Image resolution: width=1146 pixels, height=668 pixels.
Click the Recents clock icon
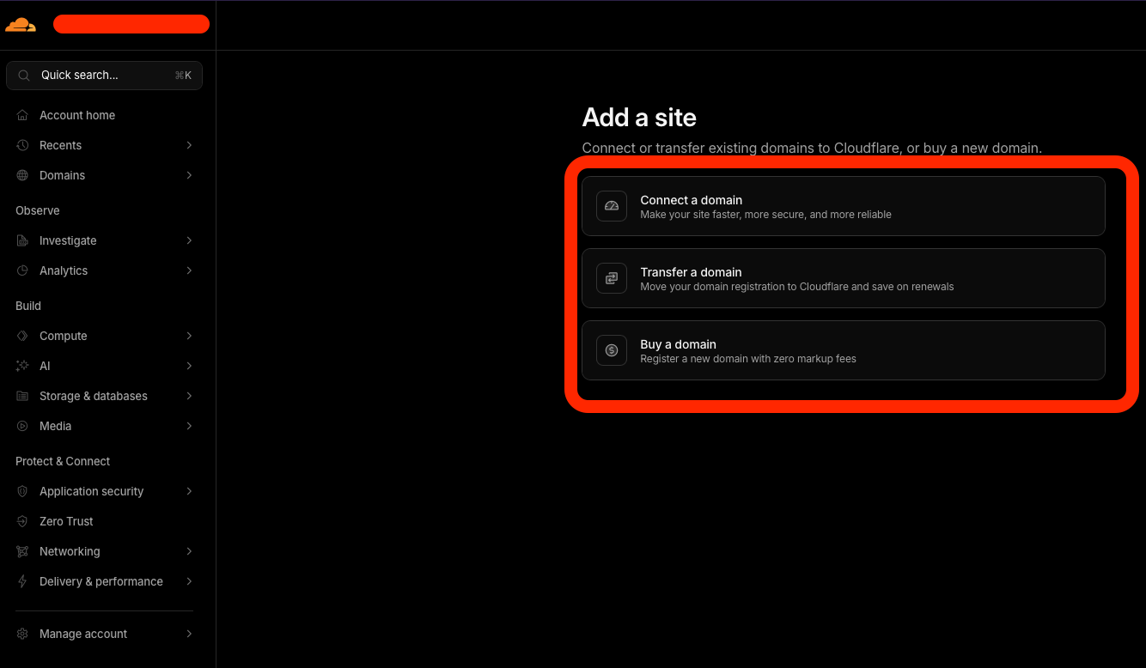23,145
